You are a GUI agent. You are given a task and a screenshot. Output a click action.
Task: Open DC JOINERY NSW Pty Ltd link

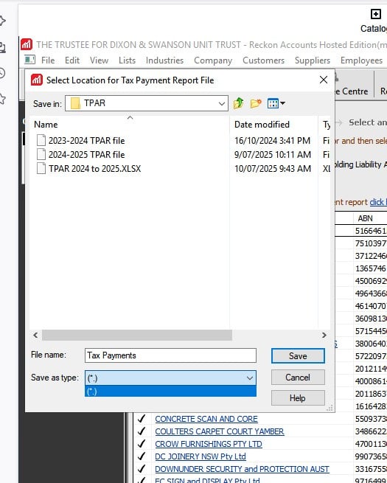[200, 456]
